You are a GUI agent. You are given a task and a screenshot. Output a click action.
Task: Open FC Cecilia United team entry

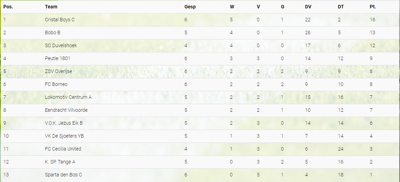(x=63, y=149)
